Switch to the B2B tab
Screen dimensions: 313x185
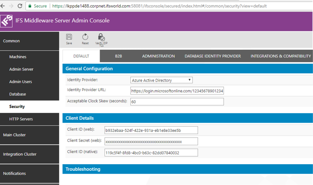(118, 56)
